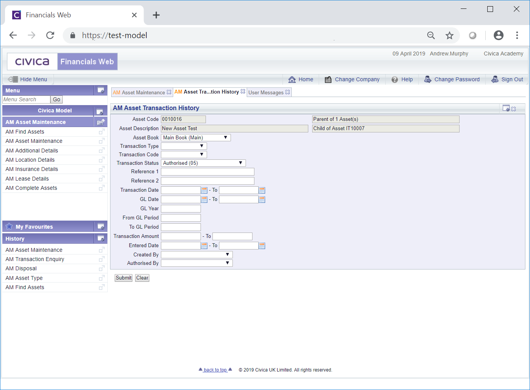The height and width of the screenshot is (390, 530).
Task: Click the Change Company link
Action: tap(357, 79)
